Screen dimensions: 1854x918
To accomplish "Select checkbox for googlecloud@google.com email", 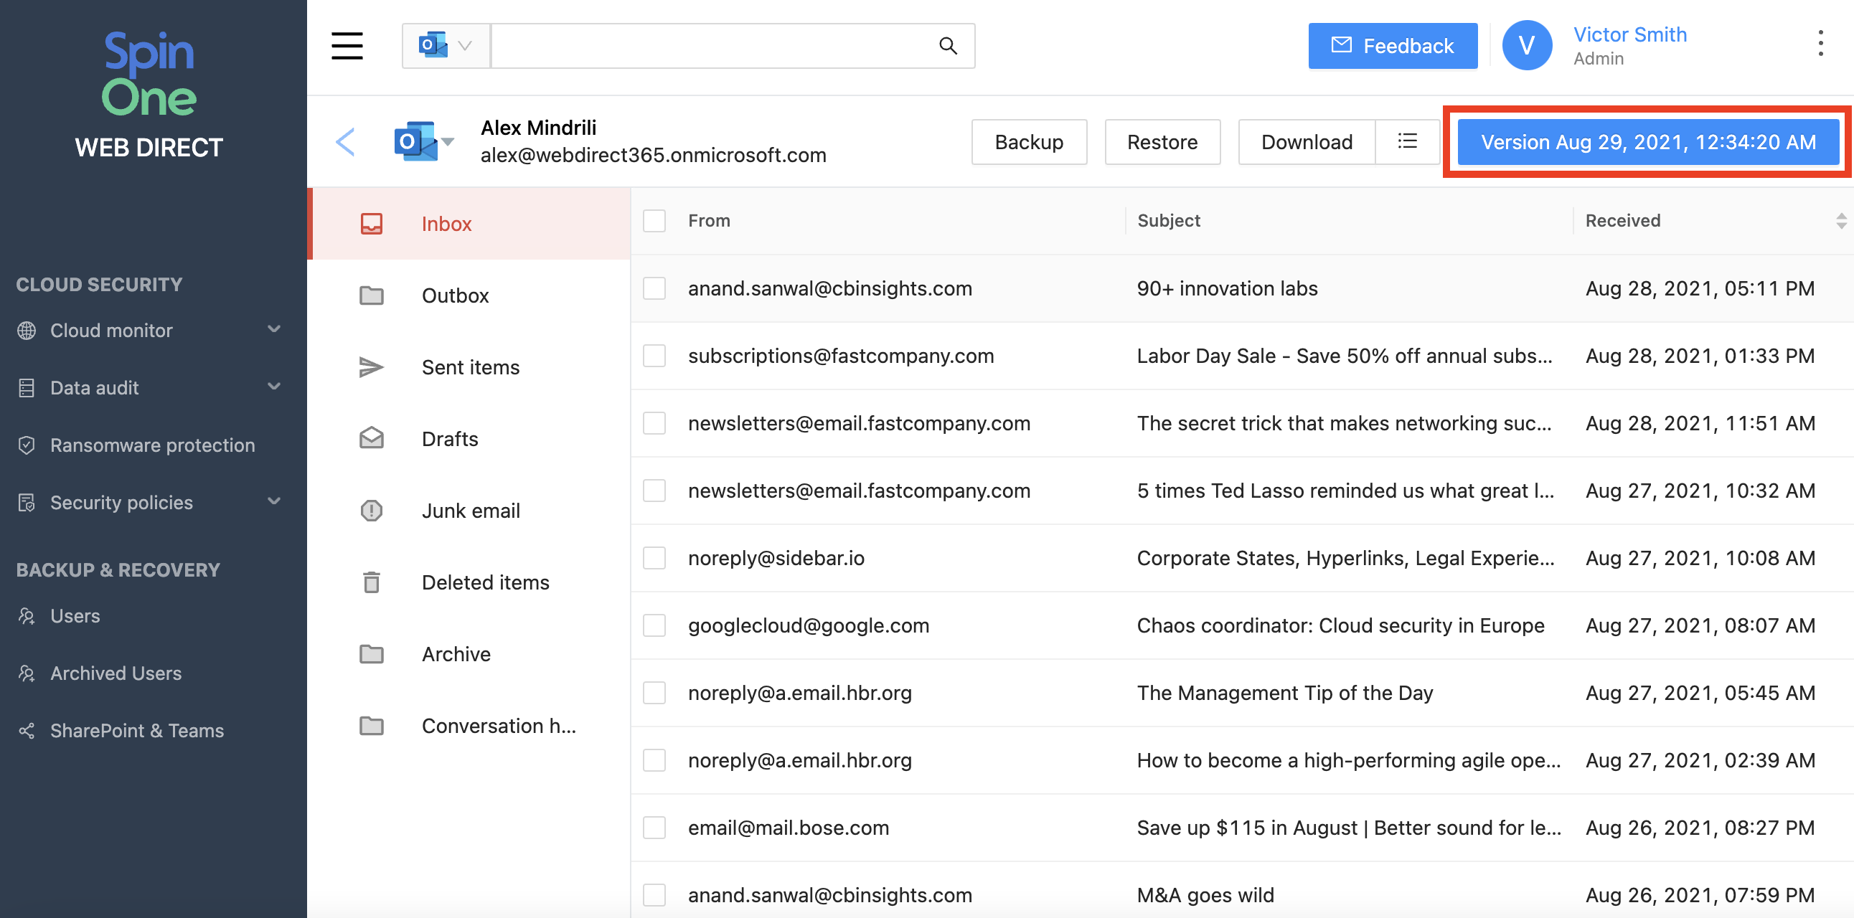I will coord(654,625).
